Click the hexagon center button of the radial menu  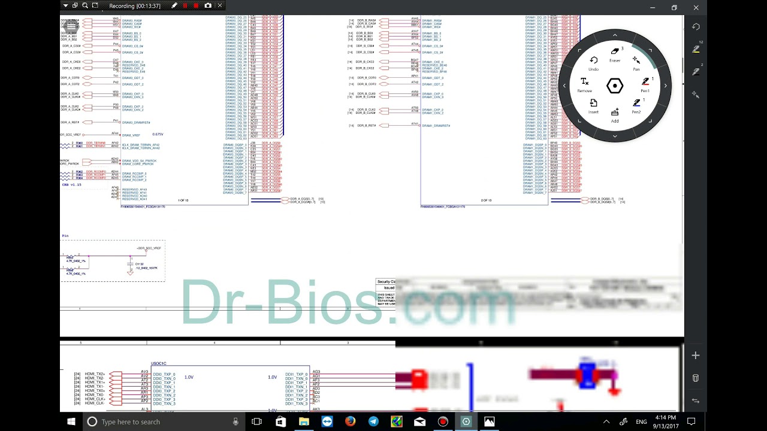pyautogui.click(x=615, y=86)
